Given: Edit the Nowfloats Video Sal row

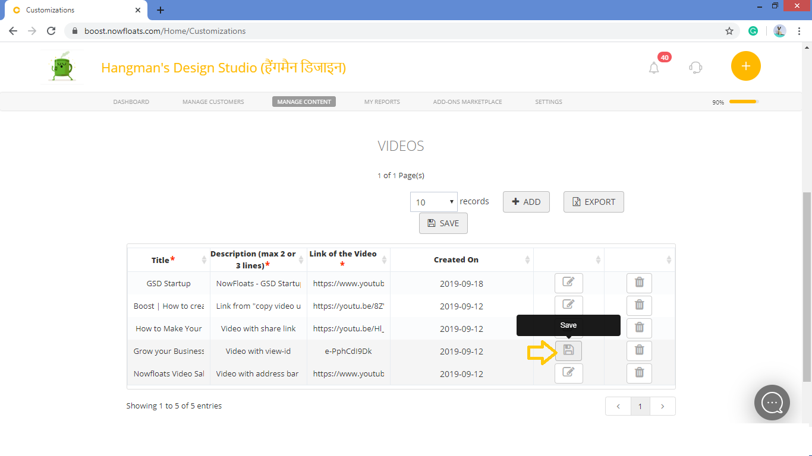Looking at the screenshot, I should (x=569, y=373).
